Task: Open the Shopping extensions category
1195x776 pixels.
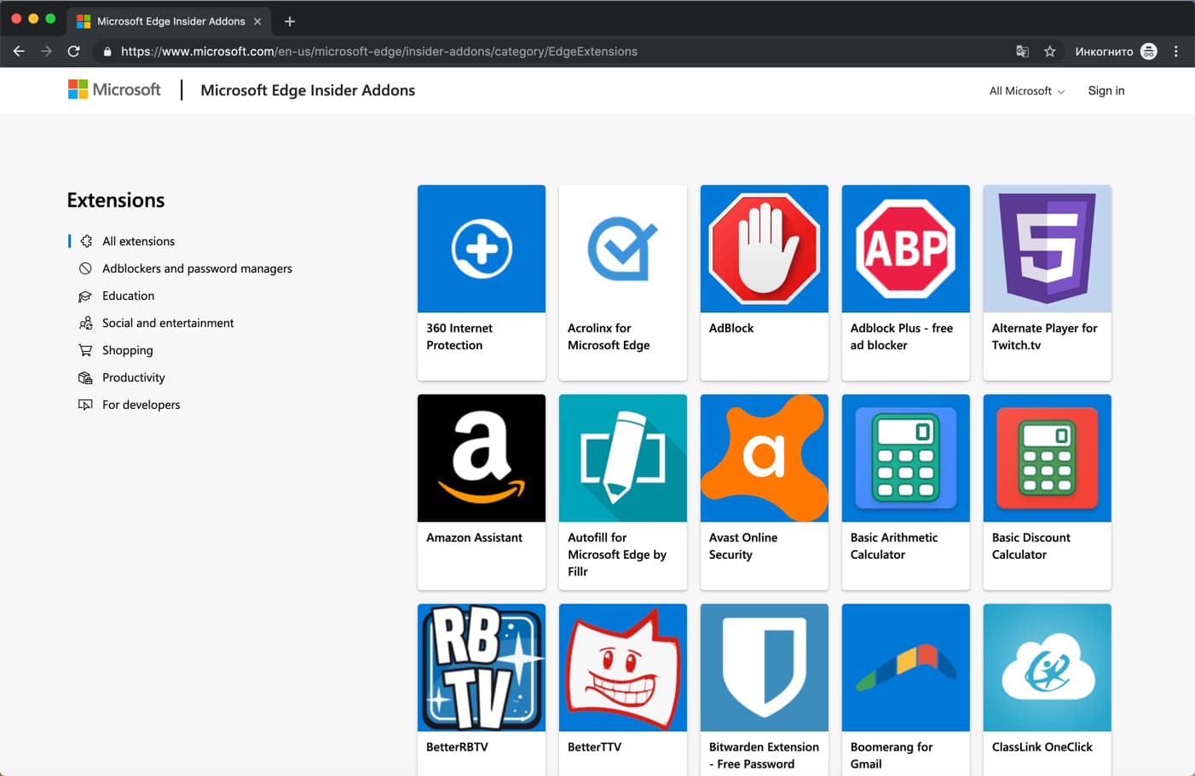Action: click(127, 350)
